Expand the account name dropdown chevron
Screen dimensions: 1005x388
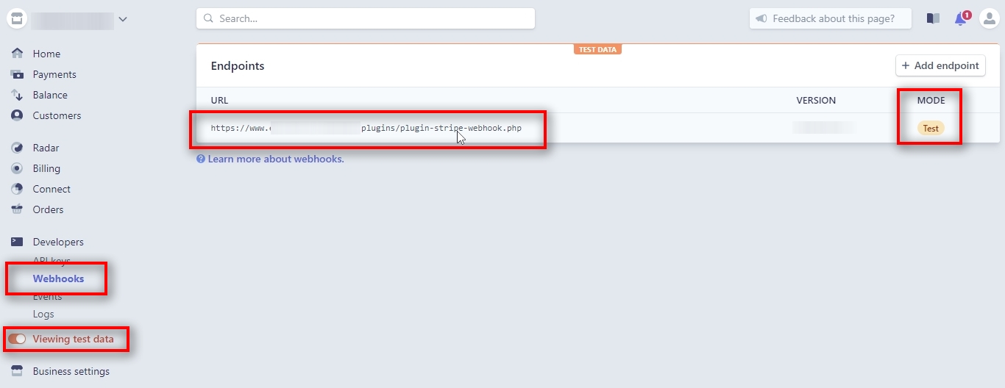(x=123, y=19)
